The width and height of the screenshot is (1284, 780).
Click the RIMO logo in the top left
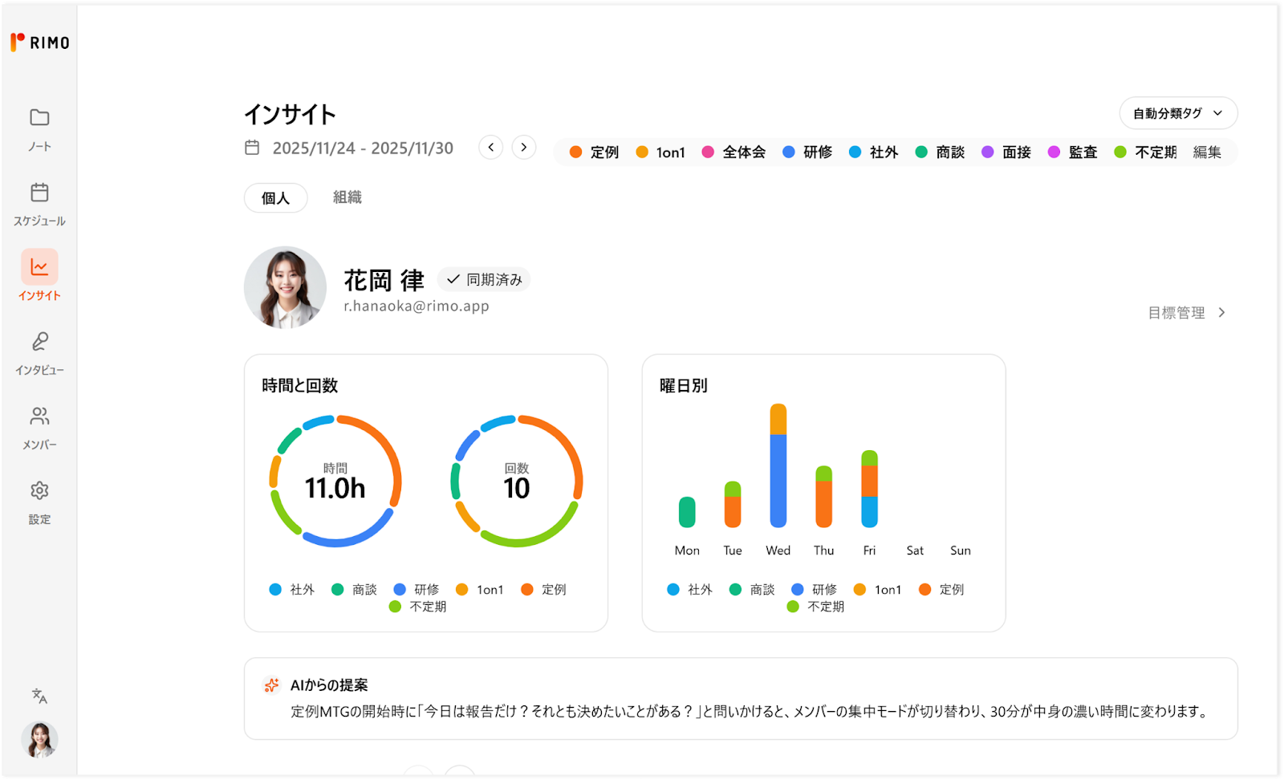[x=39, y=42]
